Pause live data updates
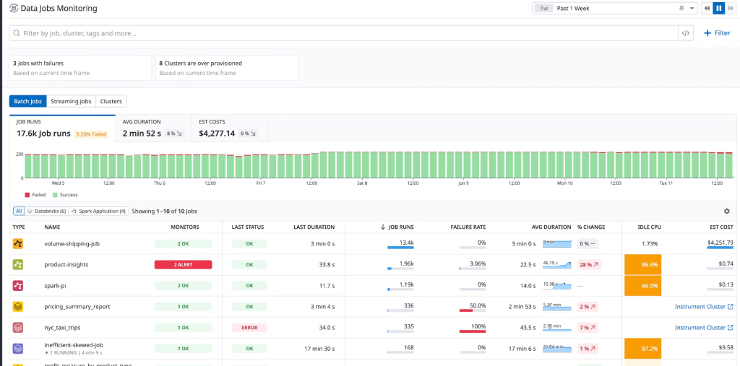The height and width of the screenshot is (366, 740). (718, 8)
